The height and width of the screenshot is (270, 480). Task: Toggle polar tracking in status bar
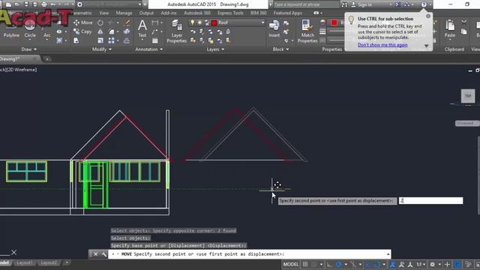(338, 264)
